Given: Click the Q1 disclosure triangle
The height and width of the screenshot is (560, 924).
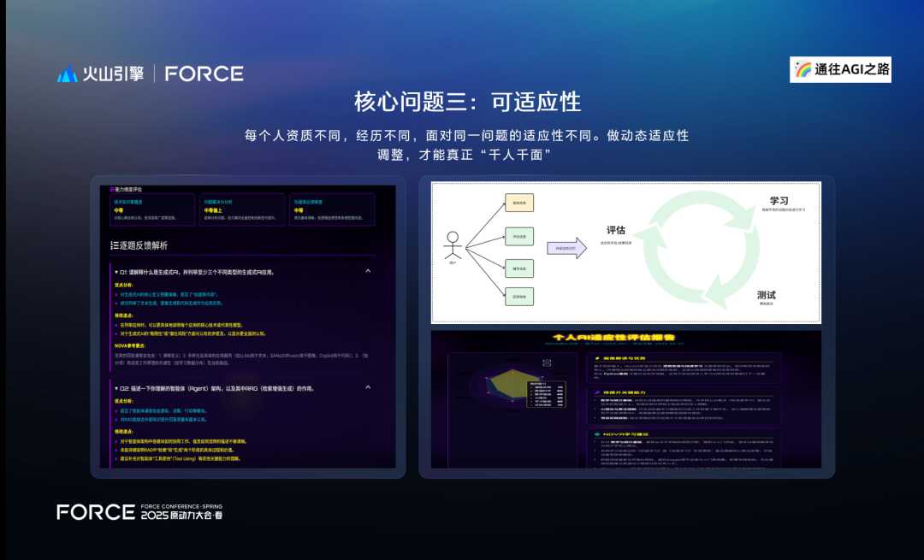Looking at the screenshot, I should [116, 273].
